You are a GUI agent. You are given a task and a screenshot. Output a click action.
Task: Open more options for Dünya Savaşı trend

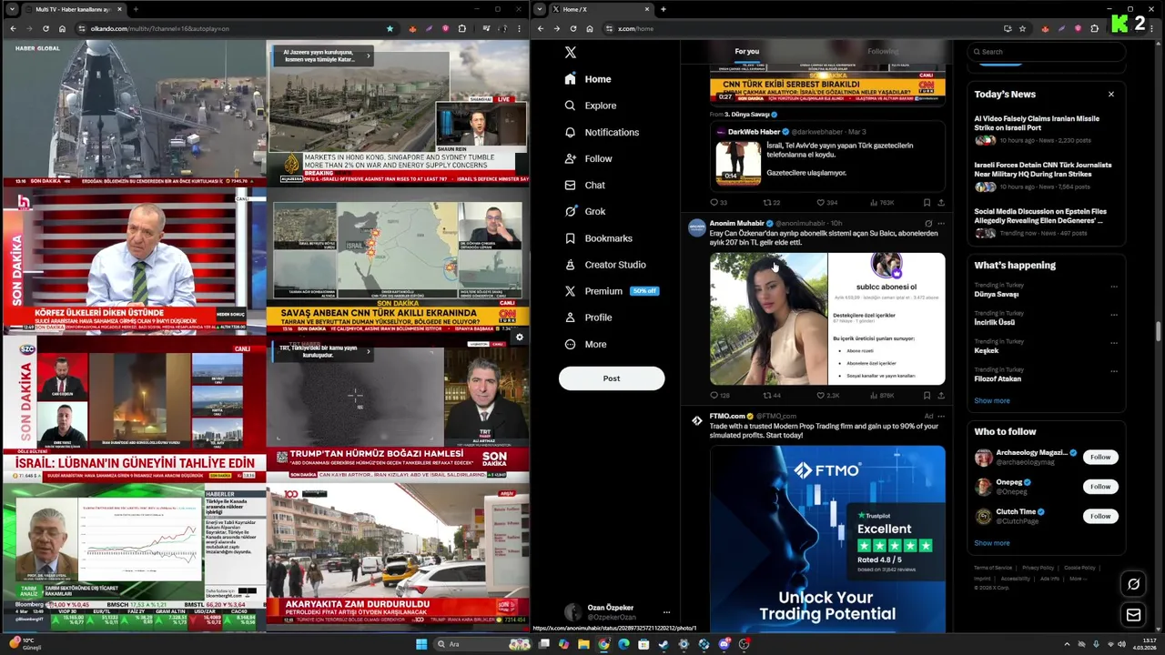pos(1114,287)
